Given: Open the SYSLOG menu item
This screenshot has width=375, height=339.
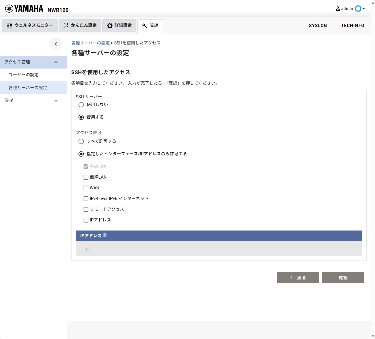Looking at the screenshot, I should coord(318,25).
